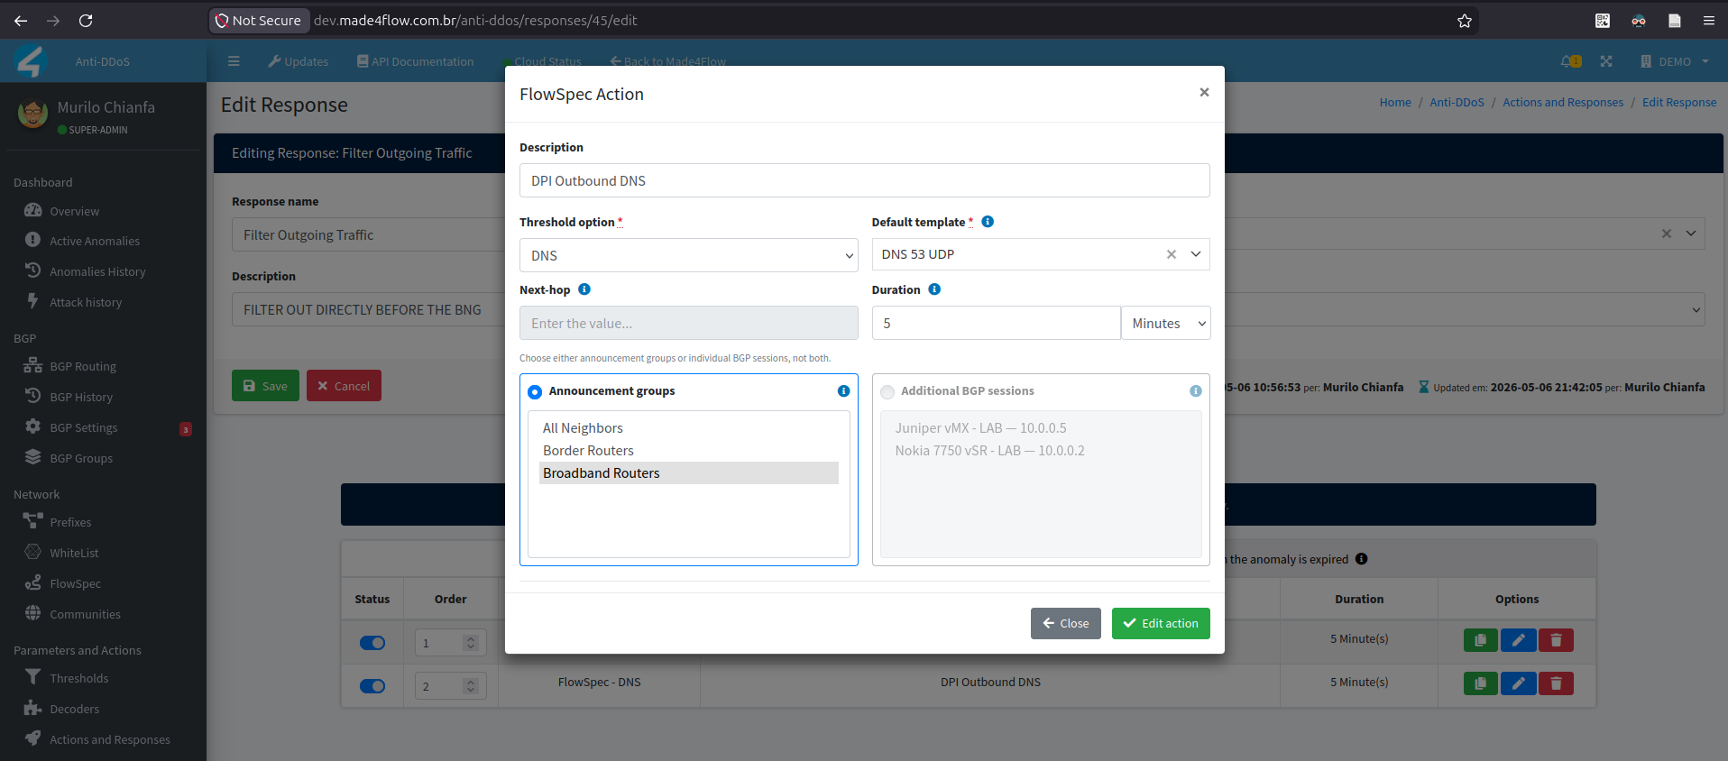Open API Documentation menu item

tap(415, 61)
